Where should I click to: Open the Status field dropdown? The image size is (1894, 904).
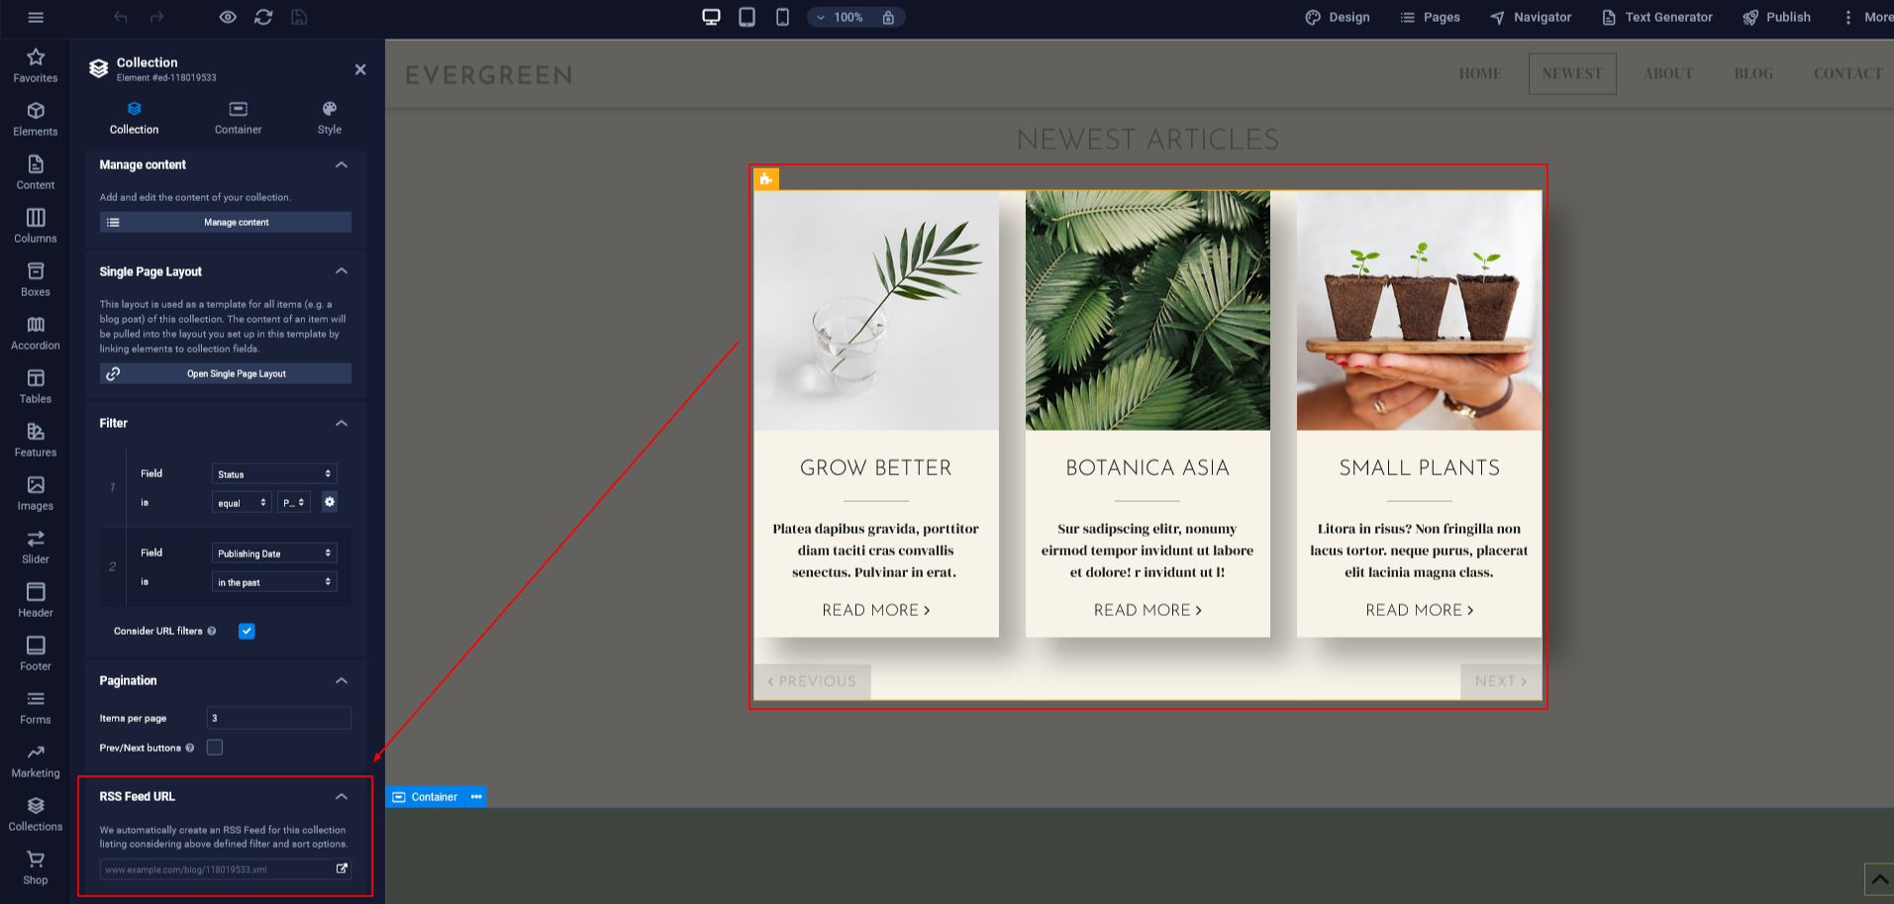click(x=274, y=474)
